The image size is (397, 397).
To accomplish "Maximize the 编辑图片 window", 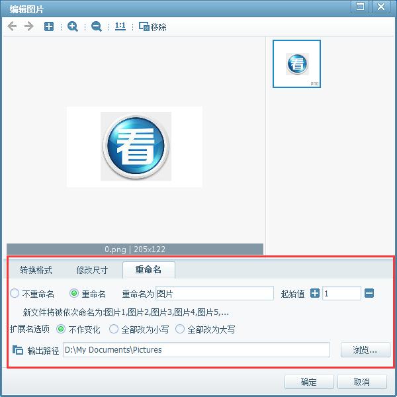I will pos(361,7).
